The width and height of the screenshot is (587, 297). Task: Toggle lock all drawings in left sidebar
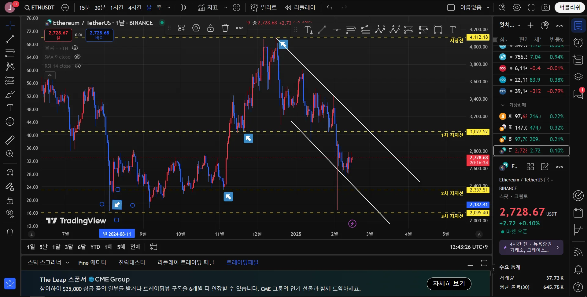pyautogui.click(x=10, y=200)
